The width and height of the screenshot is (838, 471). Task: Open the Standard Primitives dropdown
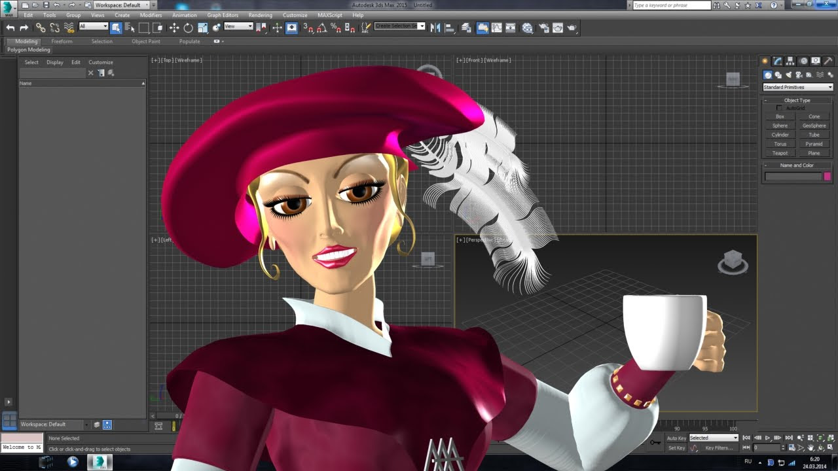[797, 87]
